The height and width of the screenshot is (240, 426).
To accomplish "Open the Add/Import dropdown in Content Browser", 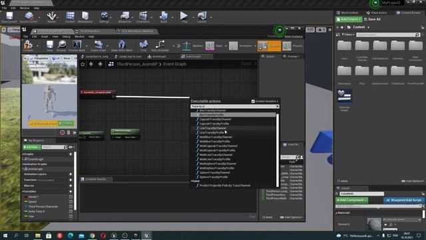I will pos(349,19).
